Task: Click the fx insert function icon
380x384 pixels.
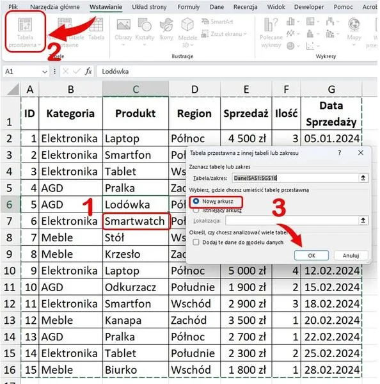Action: [88, 71]
